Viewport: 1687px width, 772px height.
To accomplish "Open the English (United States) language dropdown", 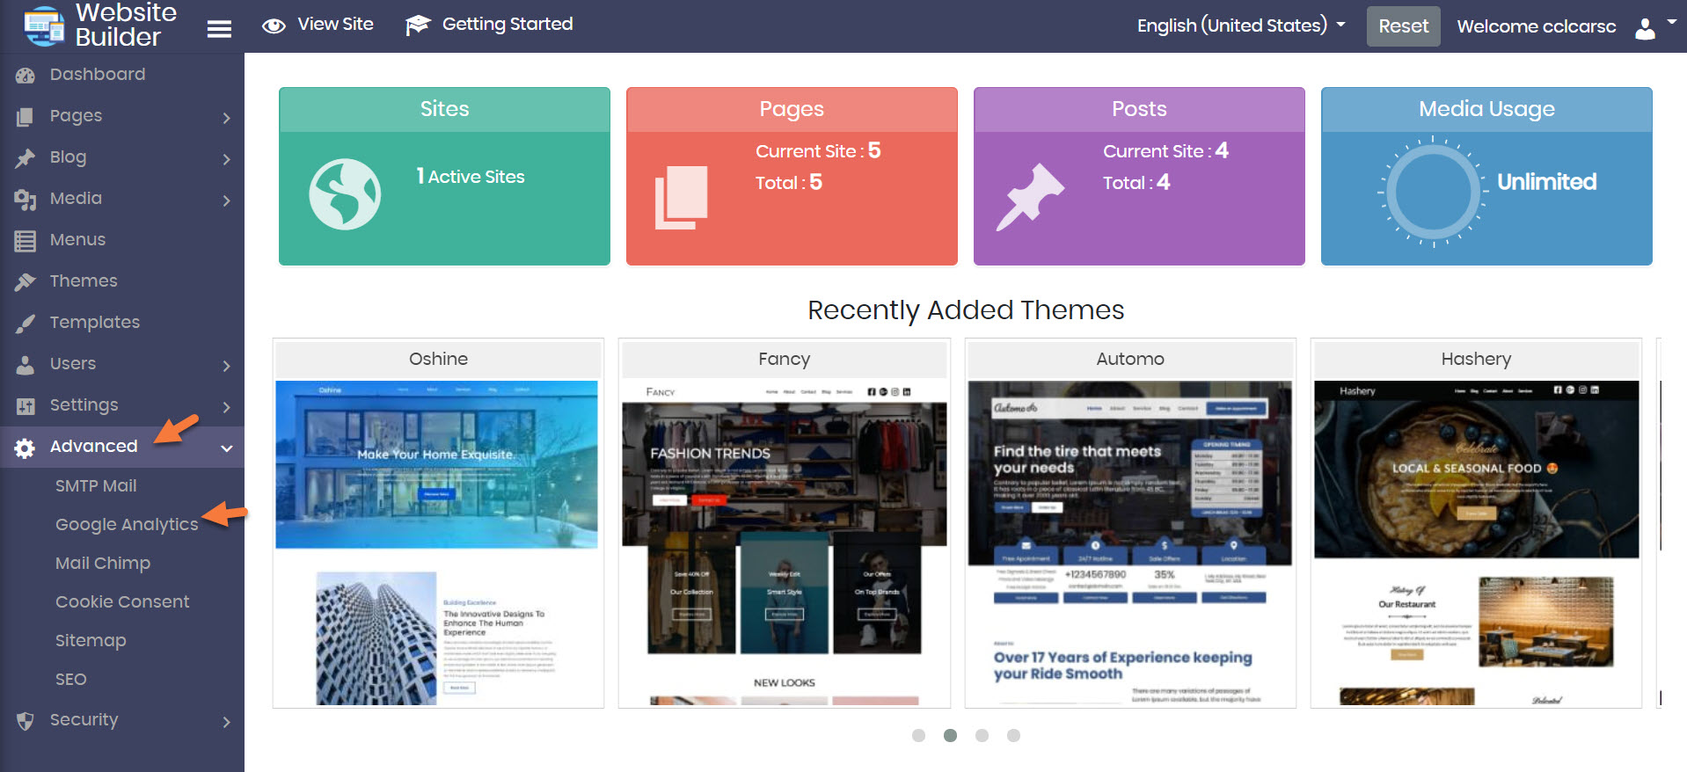I will coord(1240,25).
